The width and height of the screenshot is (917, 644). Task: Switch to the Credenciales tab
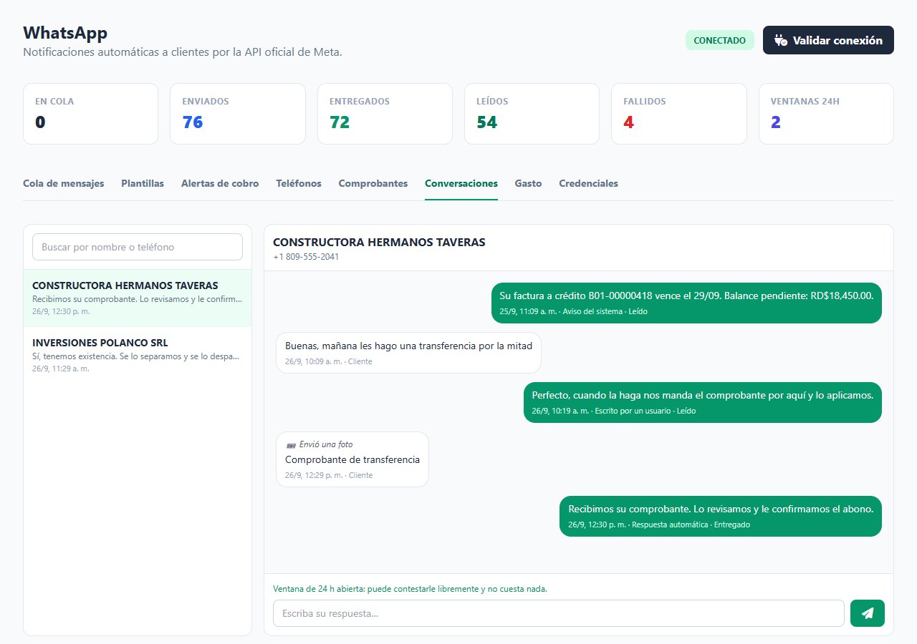[x=588, y=183]
